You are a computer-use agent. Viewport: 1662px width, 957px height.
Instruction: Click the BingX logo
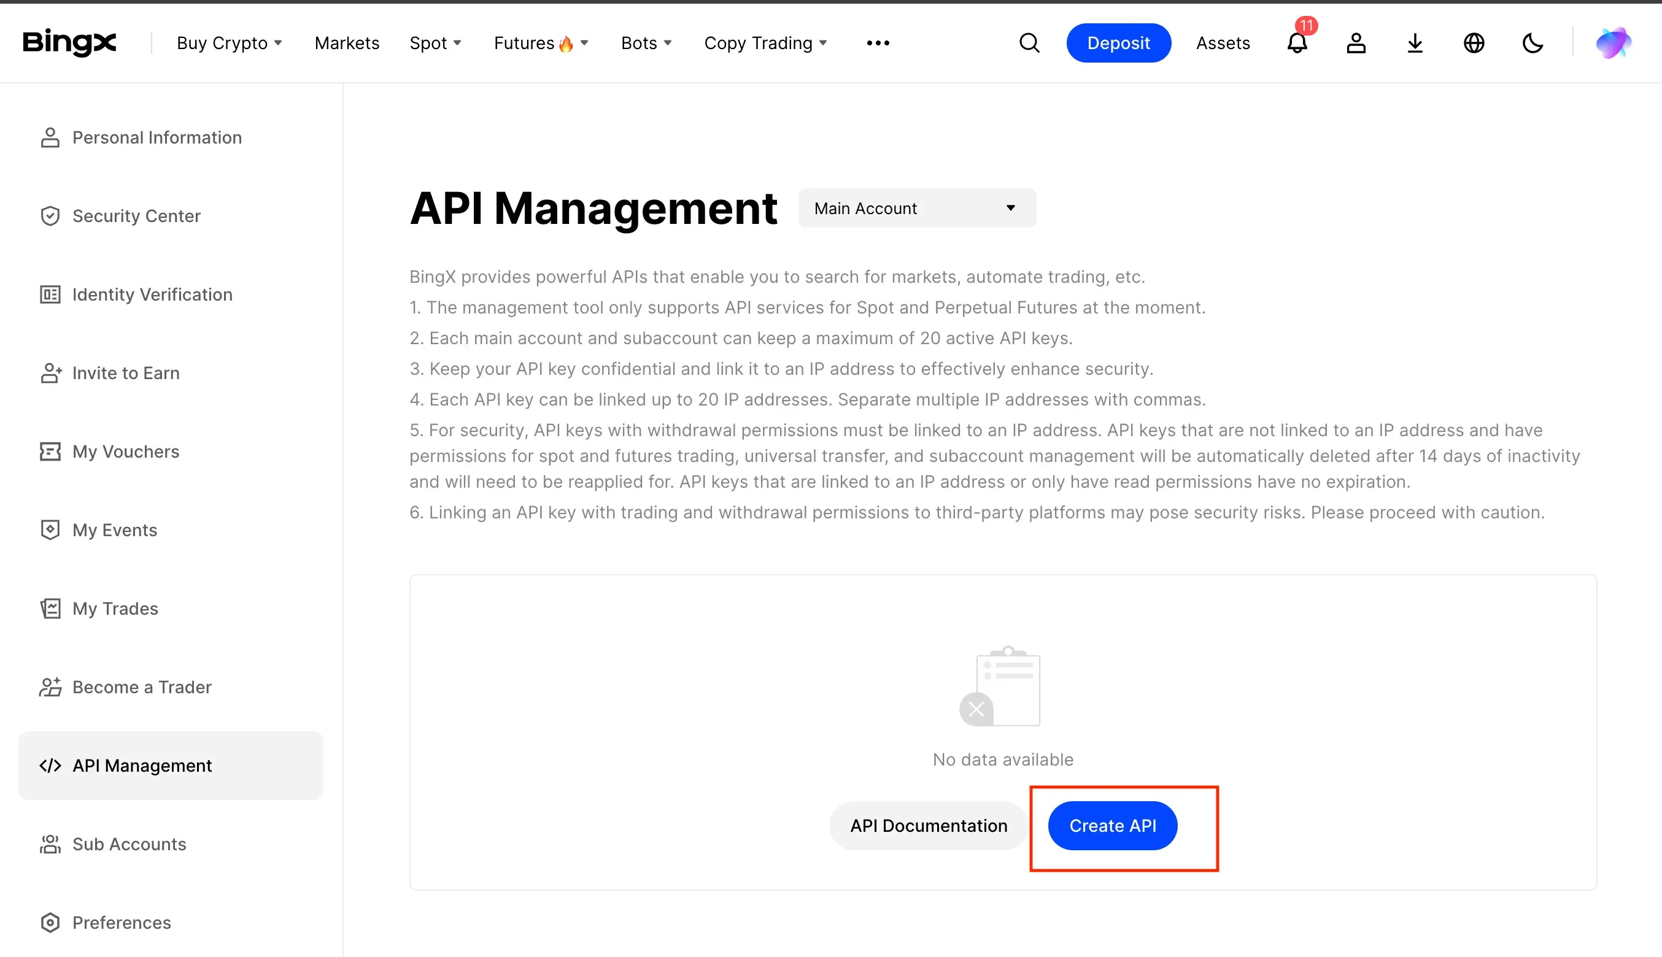[69, 43]
